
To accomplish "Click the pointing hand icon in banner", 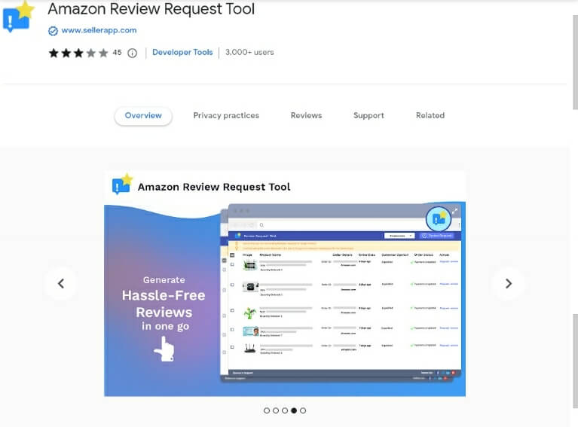I will pos(164,349).
